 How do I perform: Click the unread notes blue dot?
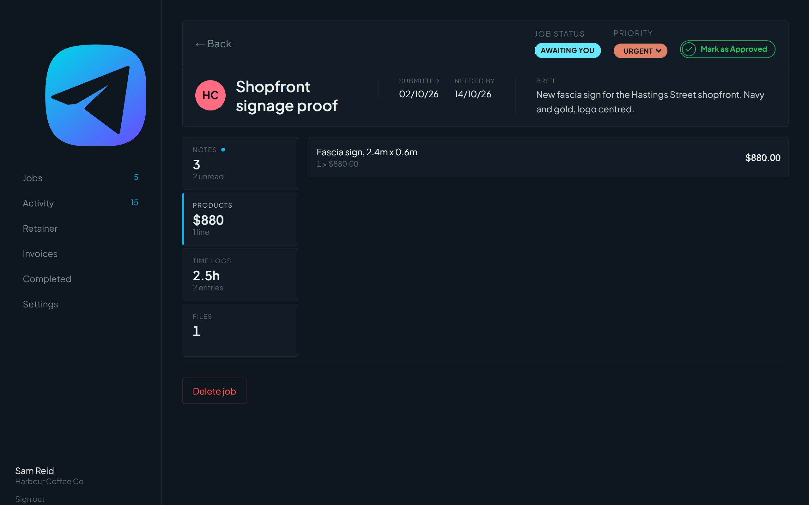click(223, 150)
